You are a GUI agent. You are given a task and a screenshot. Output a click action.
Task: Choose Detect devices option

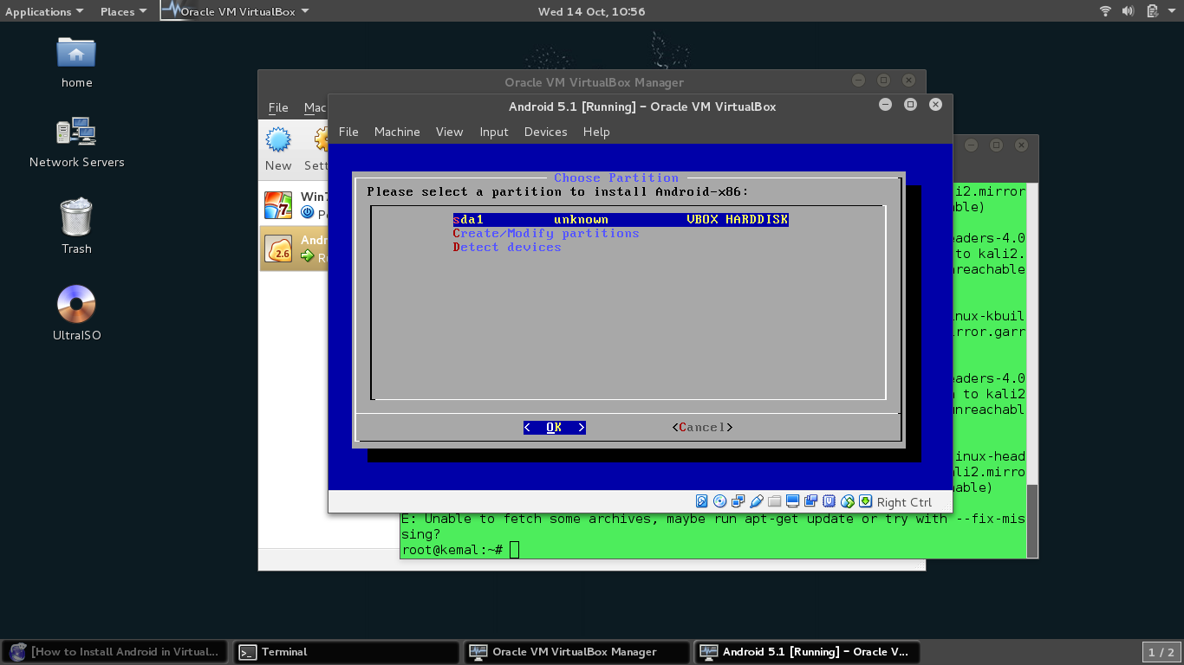click(507, 248)
